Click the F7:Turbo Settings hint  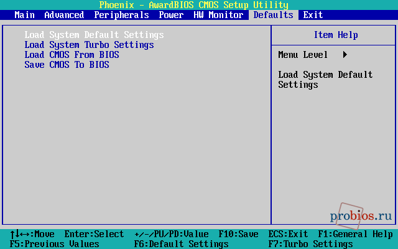click(310, 244)
